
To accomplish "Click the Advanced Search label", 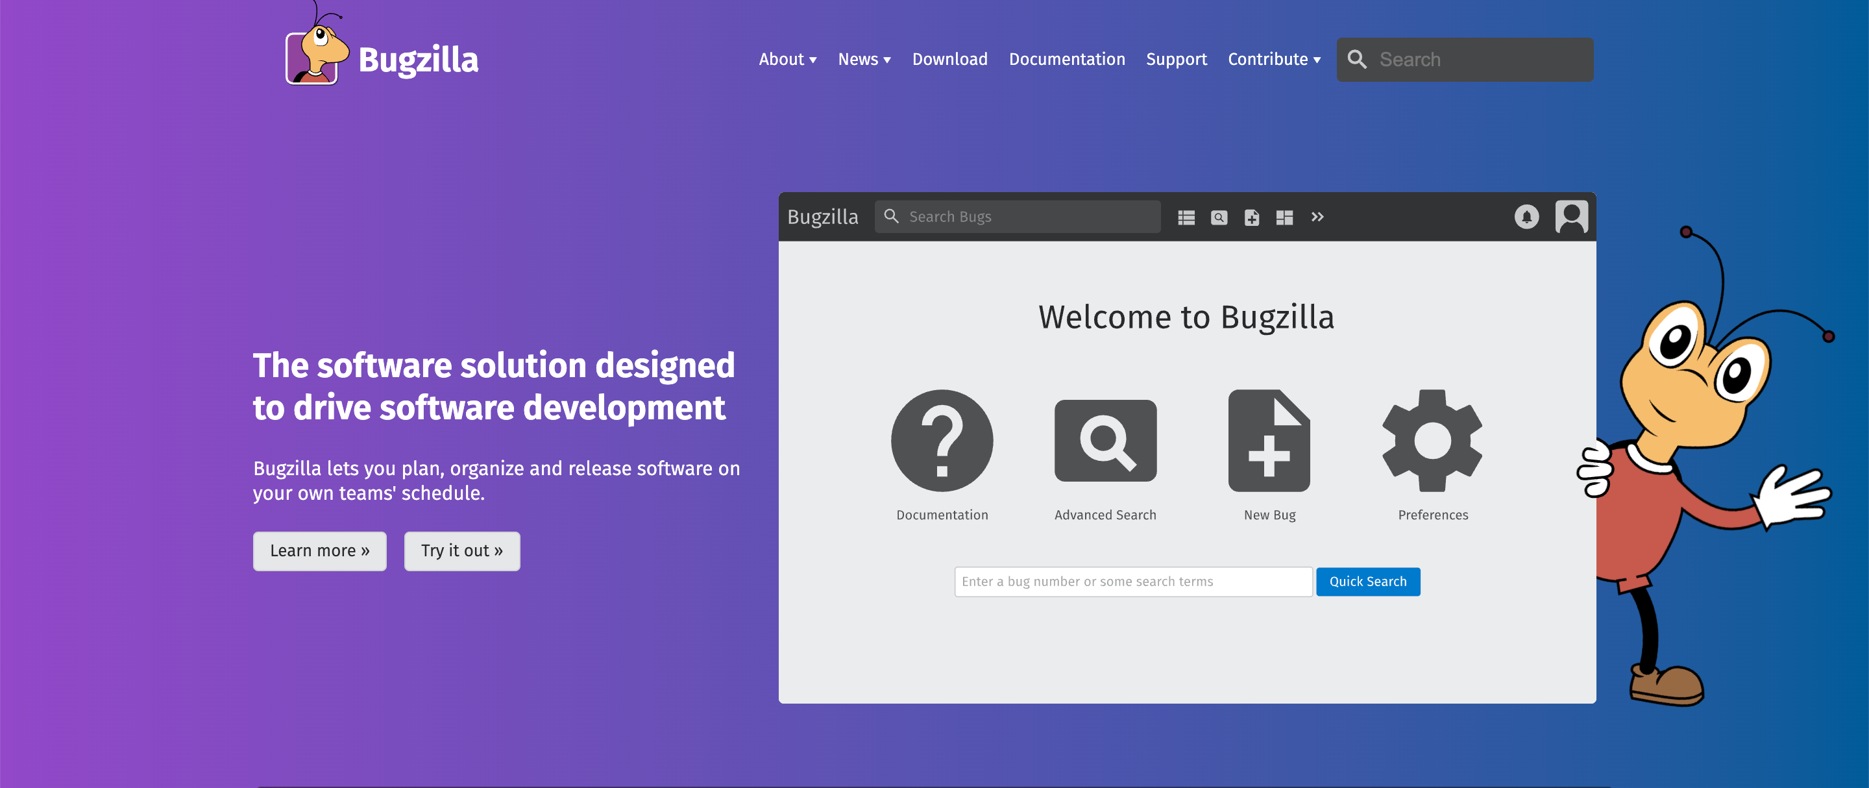I will 1105,515.
